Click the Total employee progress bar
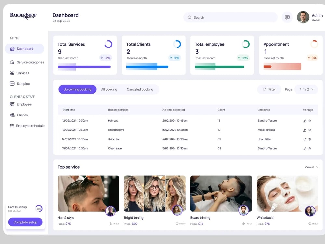Viewport: 325px width, 244px height. point(219,67)
